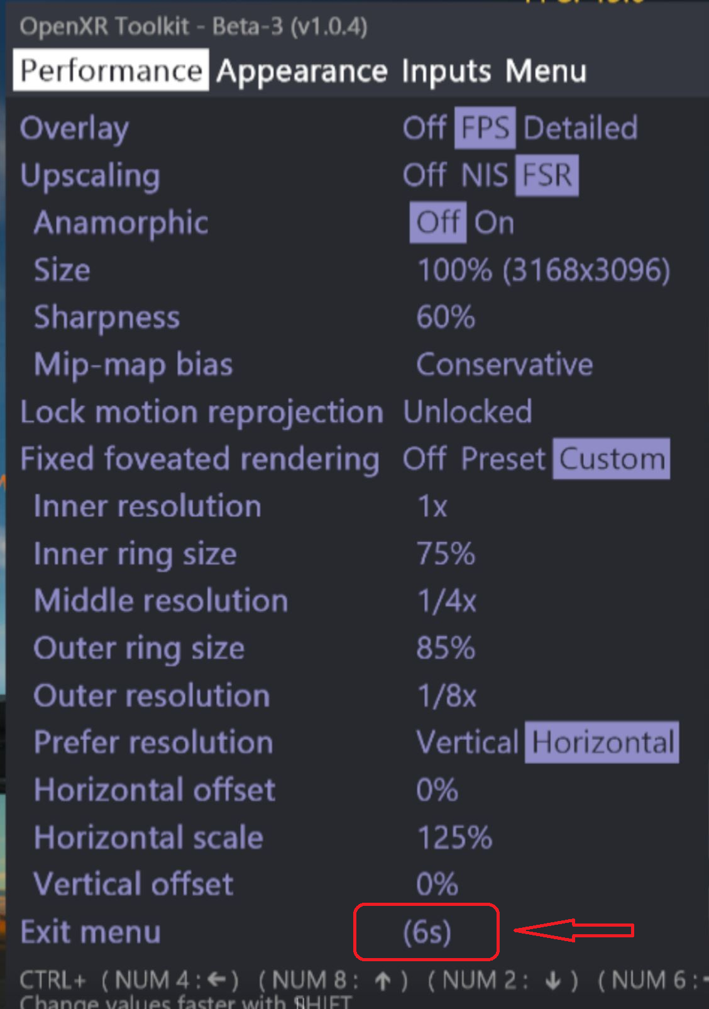The width and height of the screenshot is (709, 1009).
Task: Click the Size 100% (3168x3096) value
Action: coord(544,270)
